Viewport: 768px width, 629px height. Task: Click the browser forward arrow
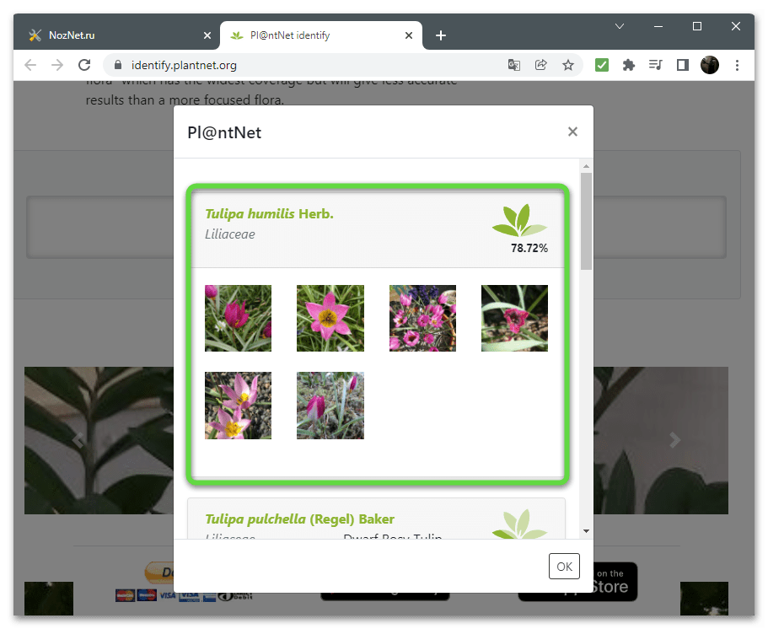[x=57, y=65]
